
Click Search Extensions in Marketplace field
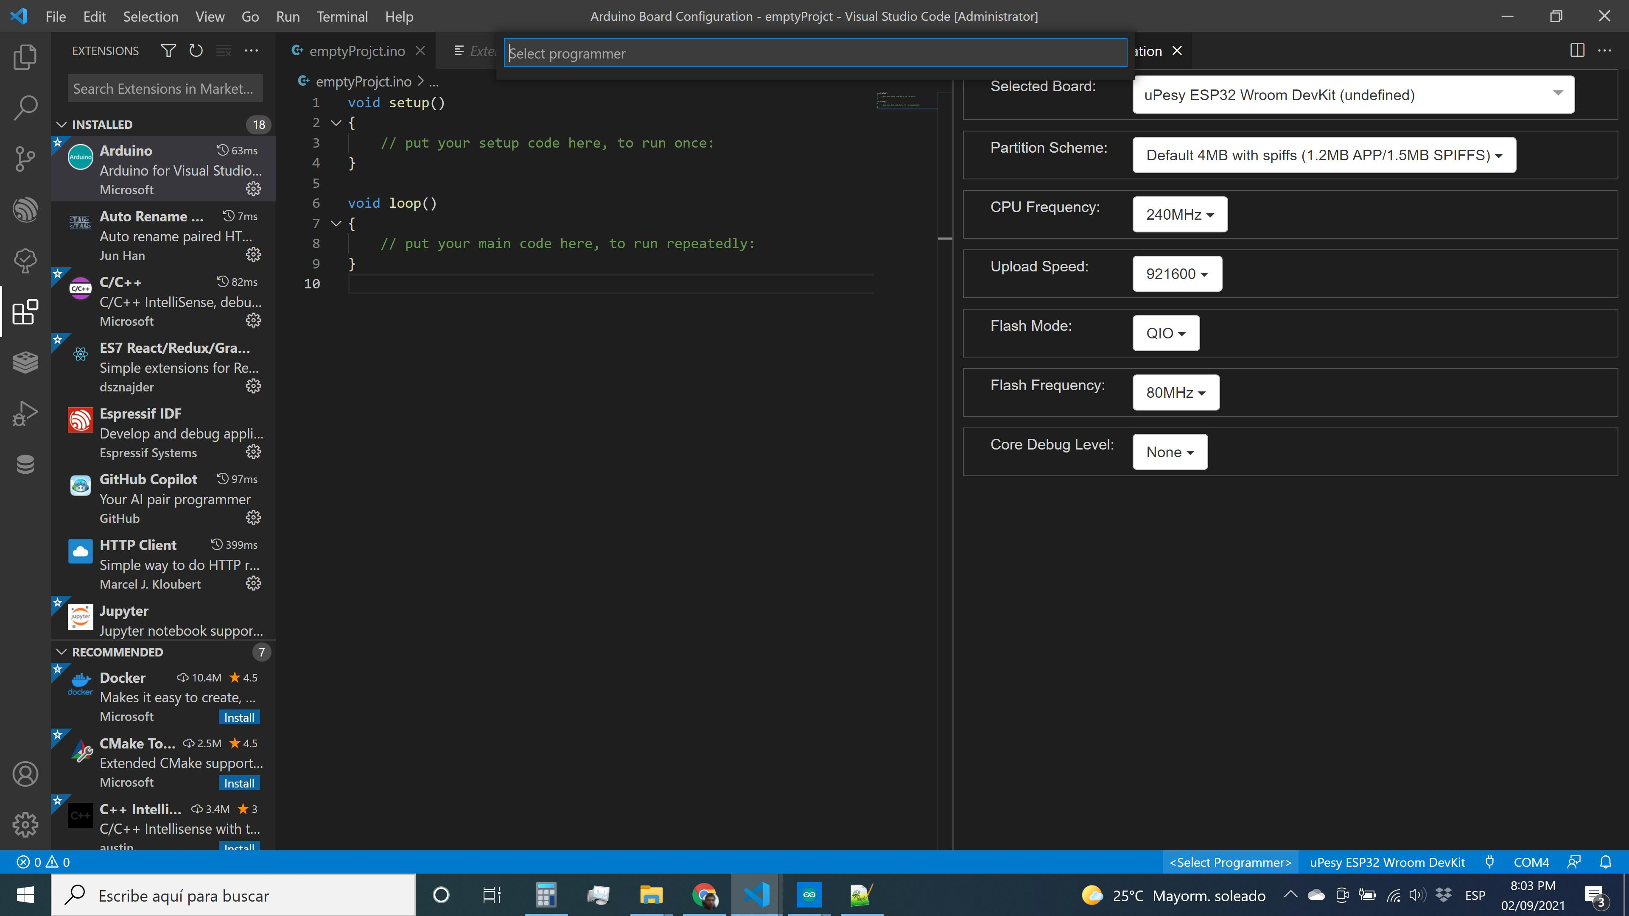[x=165, y=89]
